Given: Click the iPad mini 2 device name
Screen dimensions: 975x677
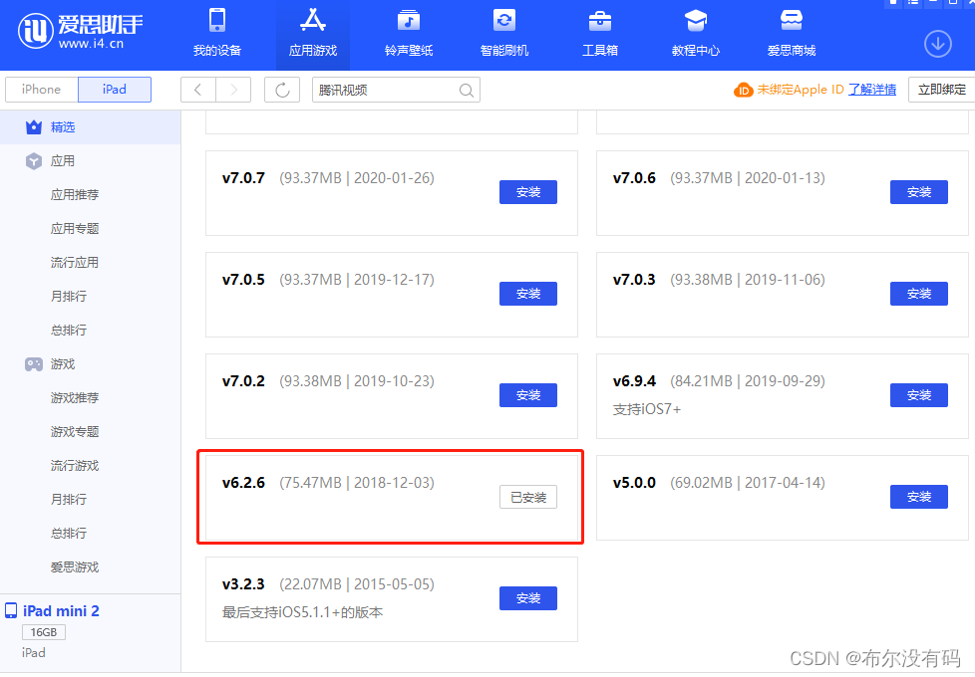Looking at the screenshot, I should tap(61, 611).
